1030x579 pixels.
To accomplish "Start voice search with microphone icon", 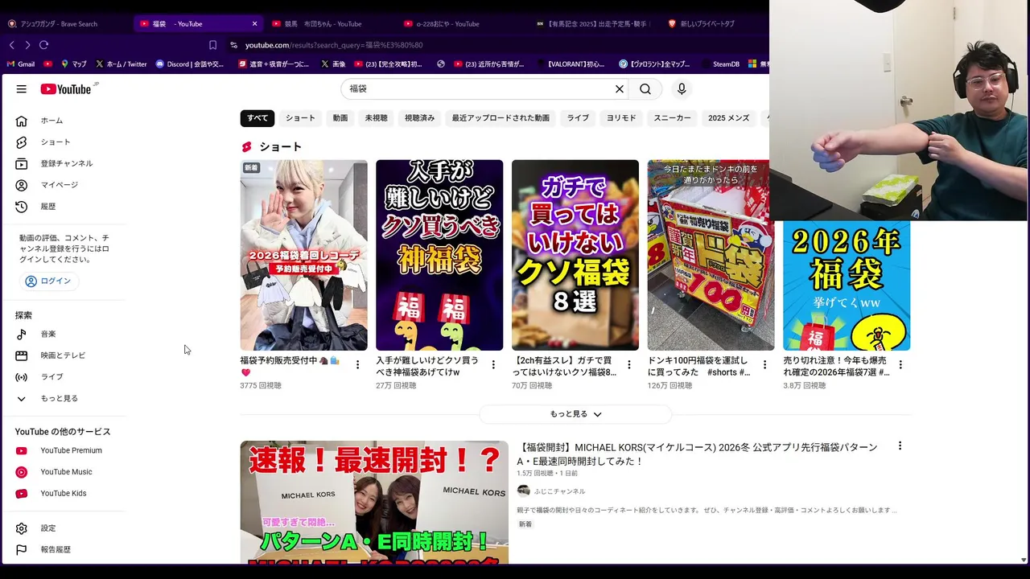I will coord(682,89).
